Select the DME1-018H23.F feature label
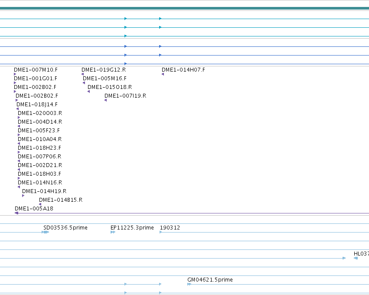The width and height of the screenshot is (369, 295). click(x=39, y=148)
